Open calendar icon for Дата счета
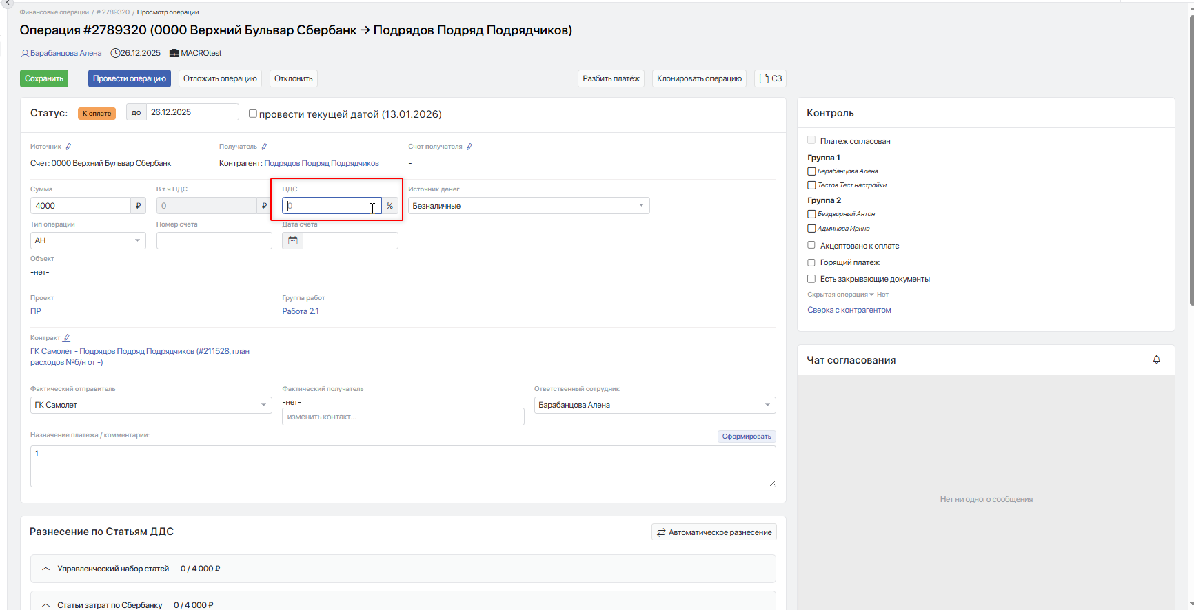The image size is (1194, 610). coord(292,240)
